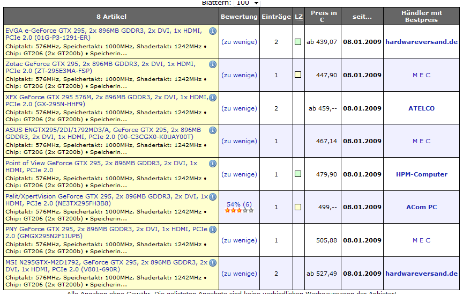Click the 54% (6) rating link

click(239, 204)
